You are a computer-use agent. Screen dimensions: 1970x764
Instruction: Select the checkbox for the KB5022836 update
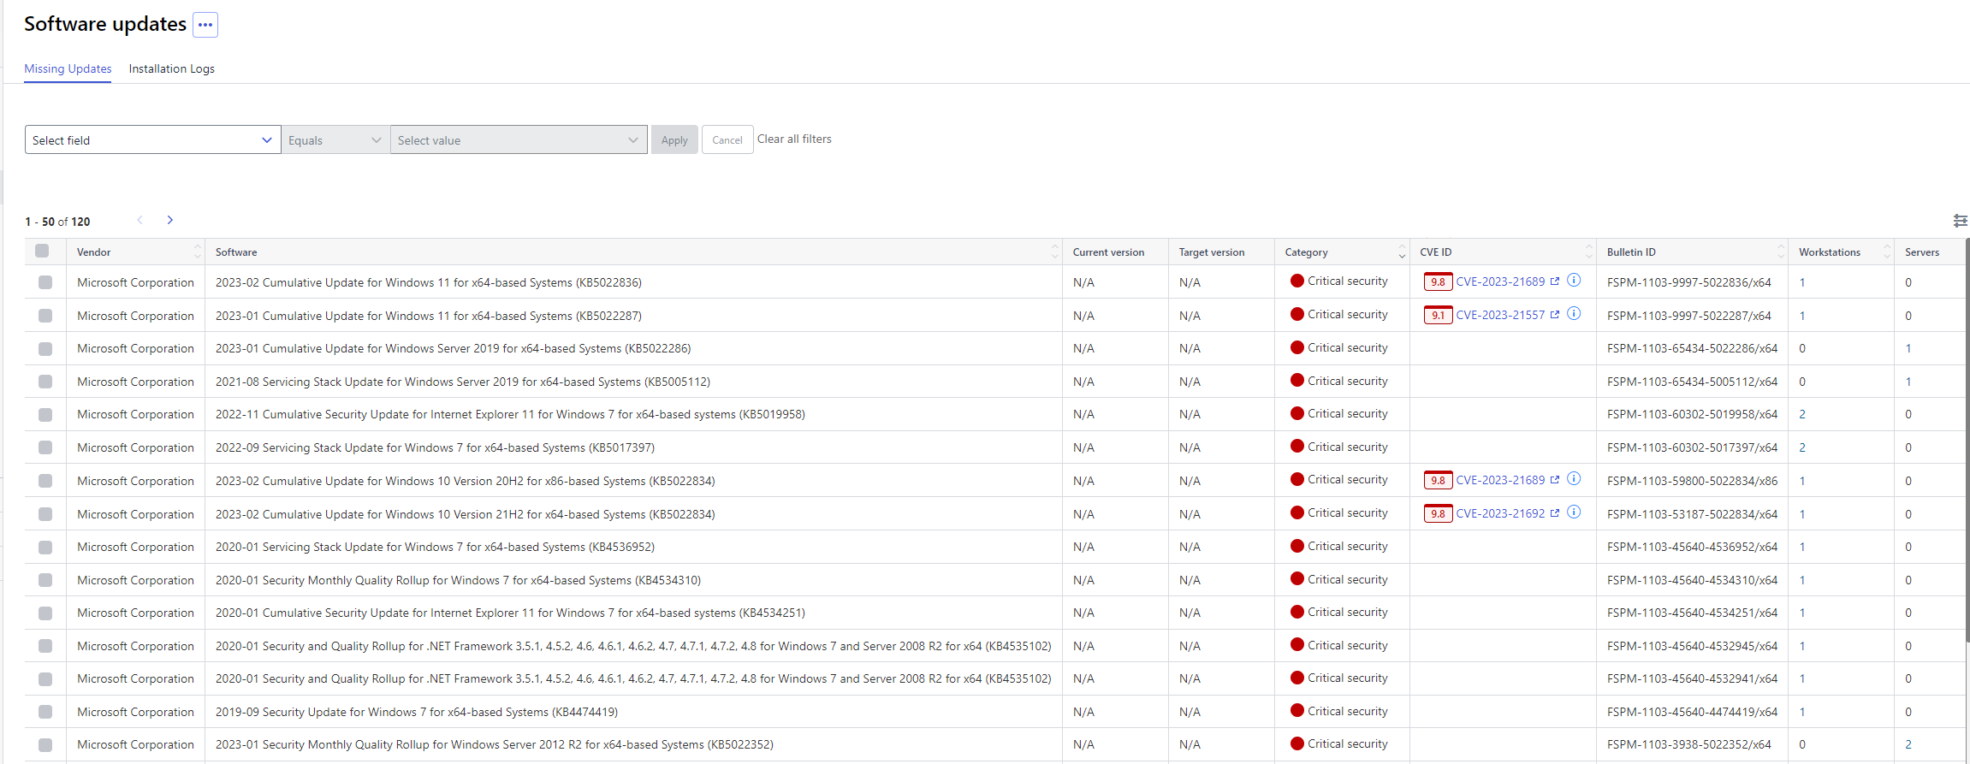45,282
